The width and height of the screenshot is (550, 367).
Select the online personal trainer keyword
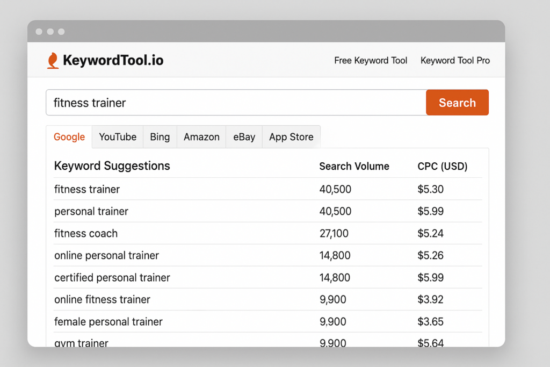107,255
